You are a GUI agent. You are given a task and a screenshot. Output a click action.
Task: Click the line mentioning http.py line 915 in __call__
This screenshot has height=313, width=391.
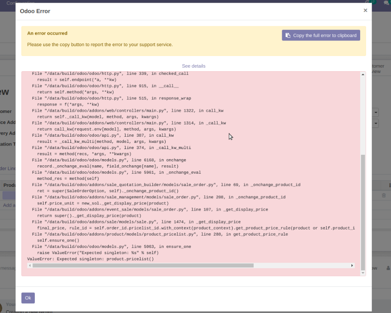105,86
